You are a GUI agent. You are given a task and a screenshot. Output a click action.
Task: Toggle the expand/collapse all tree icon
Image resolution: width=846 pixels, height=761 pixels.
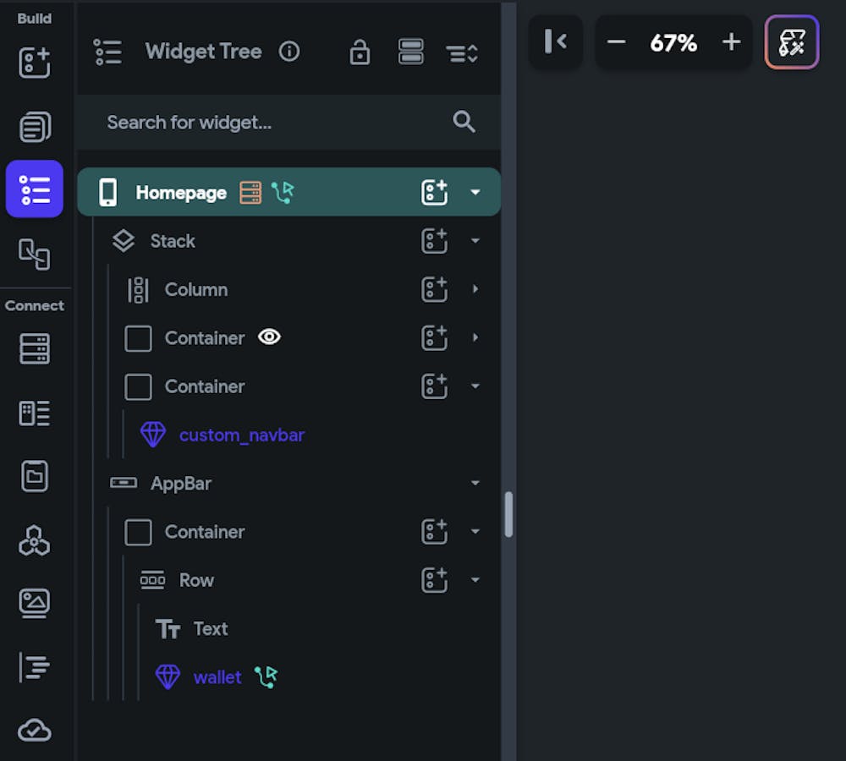tap(462, 52)
